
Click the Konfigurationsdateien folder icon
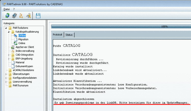[10, 78]
